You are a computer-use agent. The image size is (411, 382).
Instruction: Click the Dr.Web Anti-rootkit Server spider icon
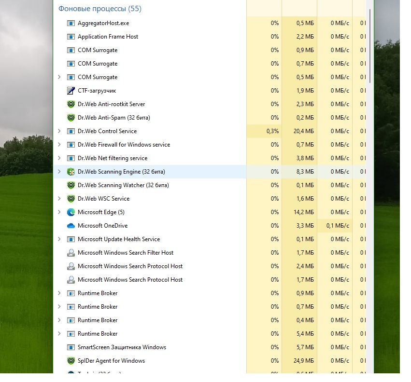(x=71, y=104)
